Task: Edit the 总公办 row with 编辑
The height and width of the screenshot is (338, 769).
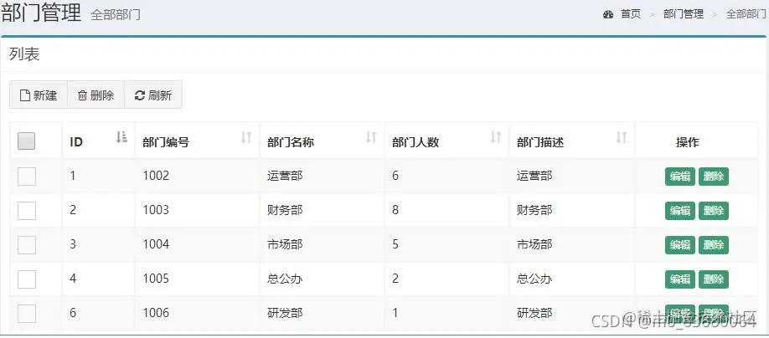Action: [x=679, y=279]
